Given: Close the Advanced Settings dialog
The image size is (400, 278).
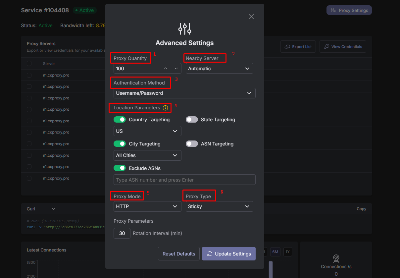Looking at the screenshot, I should pos(251,17).
